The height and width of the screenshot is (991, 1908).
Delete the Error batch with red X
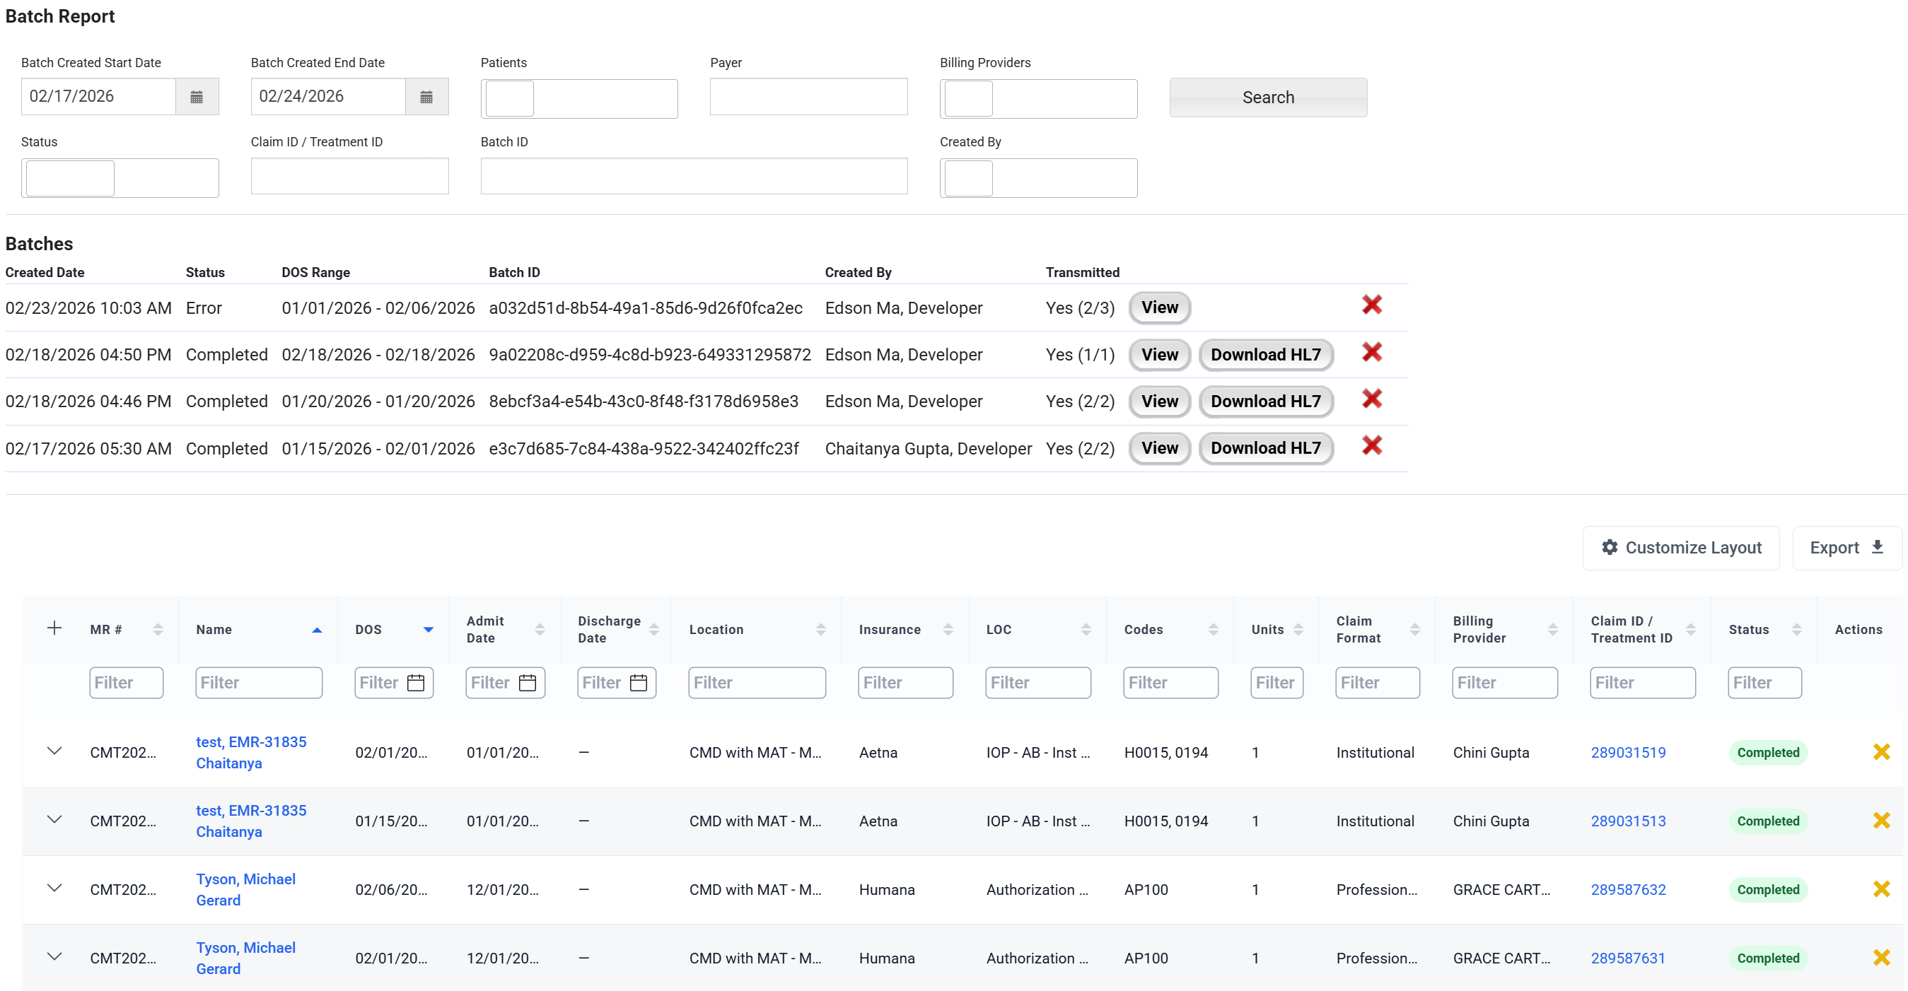(1371, 305)
